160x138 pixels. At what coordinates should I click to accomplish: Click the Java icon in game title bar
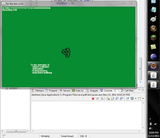tap(4, 4)
